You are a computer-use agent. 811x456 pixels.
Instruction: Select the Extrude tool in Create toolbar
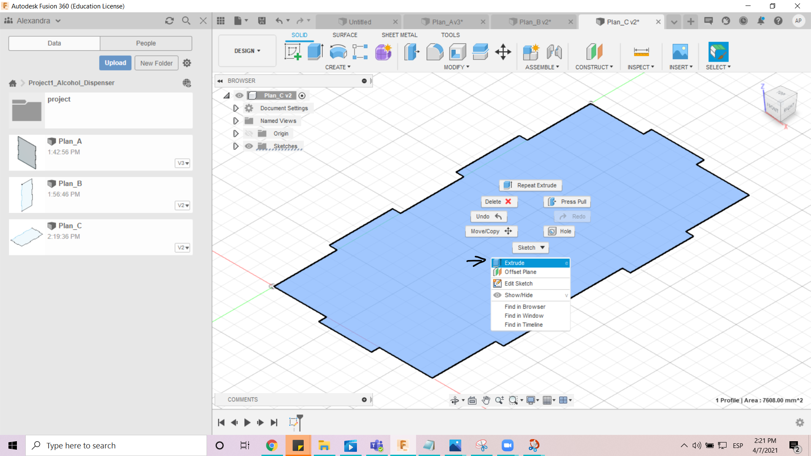click(x=315, y=52)
